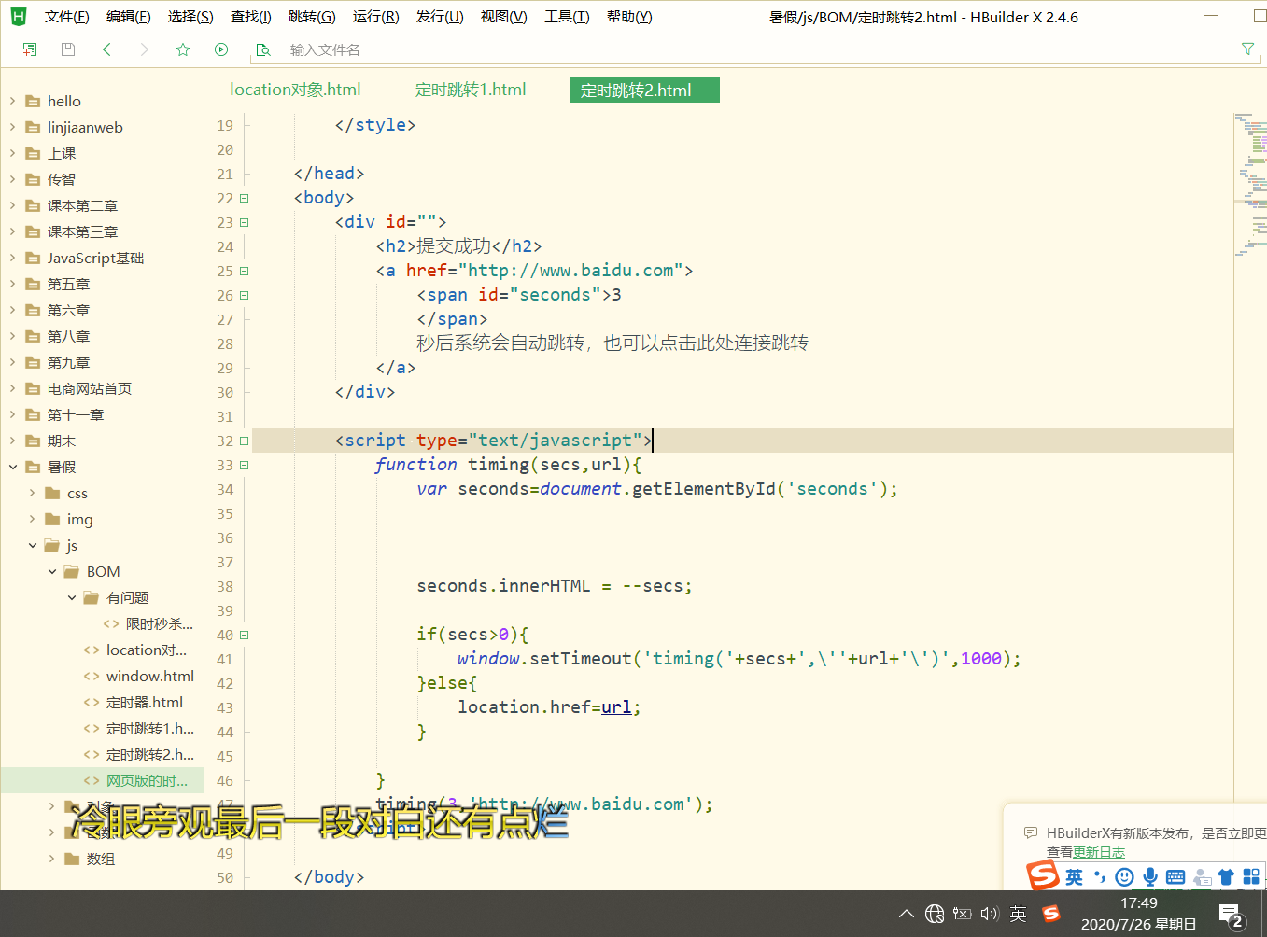Go forward using the right arrow icon
The width and height of the screenshot is (1267, 937).
coord(145,49)
